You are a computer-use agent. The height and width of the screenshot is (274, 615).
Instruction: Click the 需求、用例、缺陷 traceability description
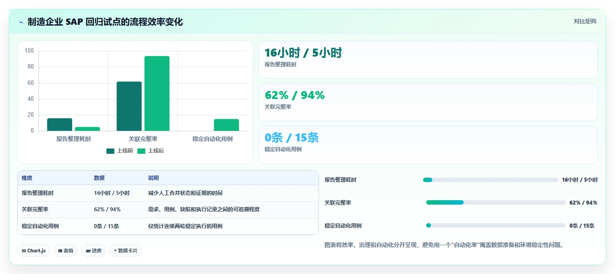(204, 209)
